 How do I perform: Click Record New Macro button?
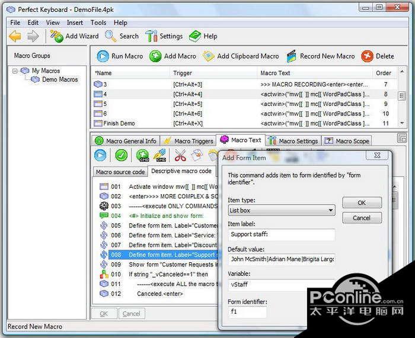[321, 56]
